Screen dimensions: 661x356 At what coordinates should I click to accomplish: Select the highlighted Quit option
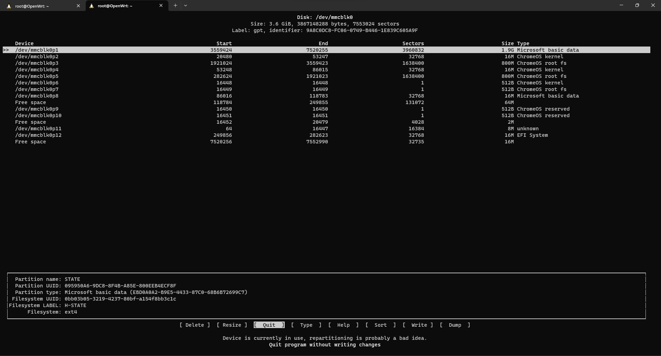click(x=269, y=325)
